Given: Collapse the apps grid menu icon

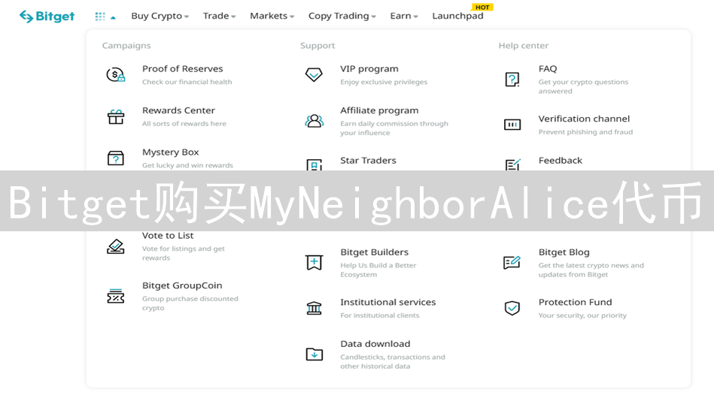Looking at the screenshot, I should coord(105,17).
